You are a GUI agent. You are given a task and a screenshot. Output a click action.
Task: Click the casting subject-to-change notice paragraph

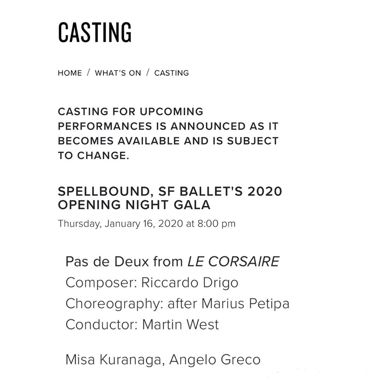click(x=168, y=133)
